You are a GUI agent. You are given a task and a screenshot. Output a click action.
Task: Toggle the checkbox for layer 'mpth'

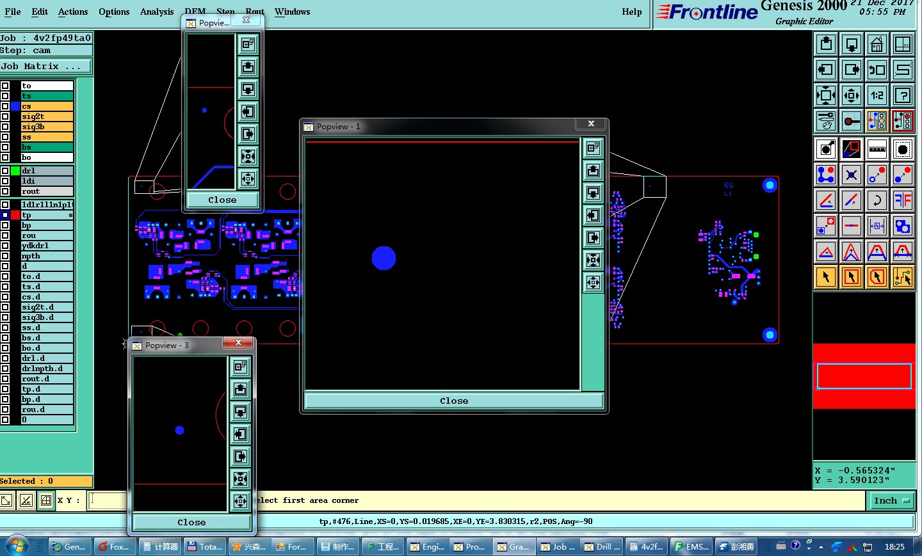pos(5,256)
